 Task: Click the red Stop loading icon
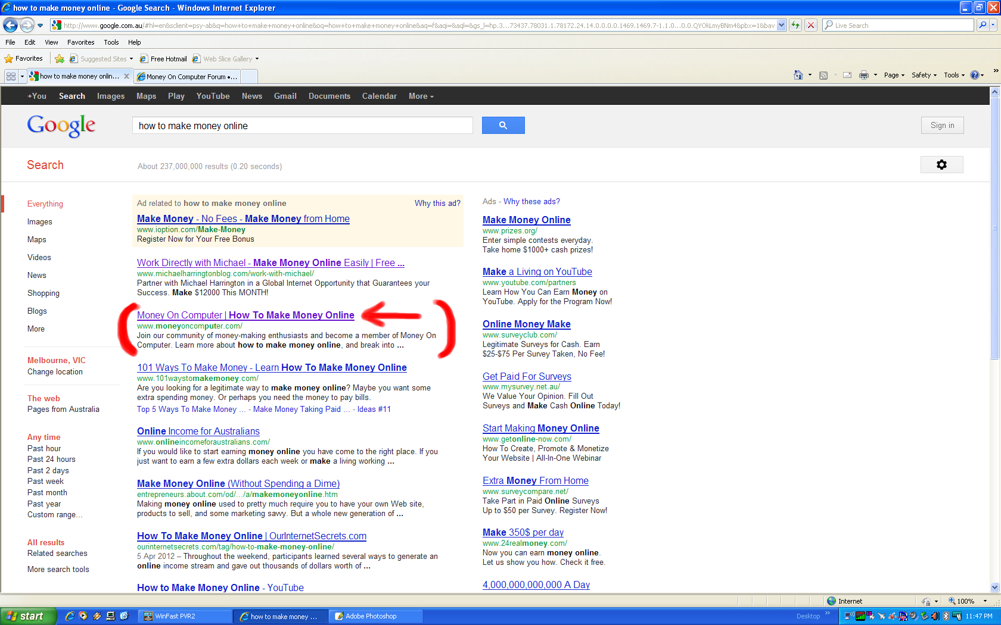pos(811,25)
